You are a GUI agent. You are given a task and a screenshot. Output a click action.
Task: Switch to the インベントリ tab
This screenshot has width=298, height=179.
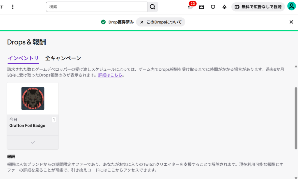[23, 58]
